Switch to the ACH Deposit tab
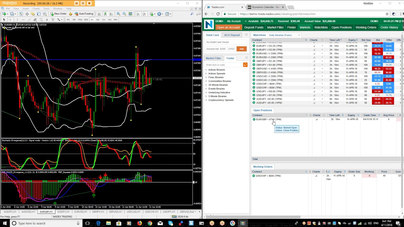The height and width of the screenshot is (227, 404). point(232,35)
